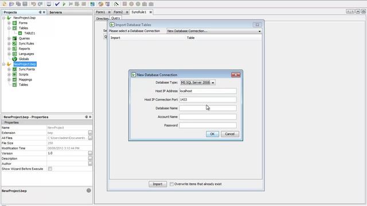Click the dashed triangle toolbar icon
This screenshot has width=367, height=206.
point(116,4)
